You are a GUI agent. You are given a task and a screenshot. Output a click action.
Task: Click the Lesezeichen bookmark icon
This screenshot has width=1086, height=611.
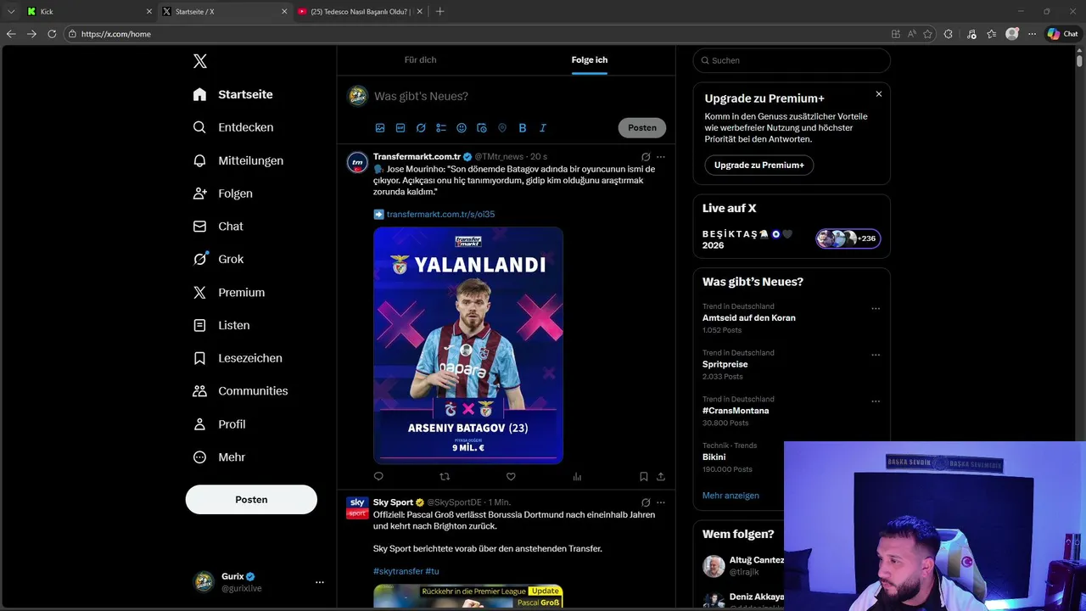click(x=199, y=358)
